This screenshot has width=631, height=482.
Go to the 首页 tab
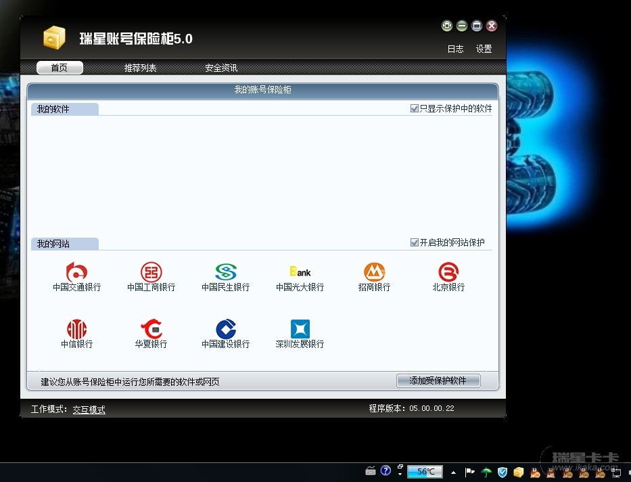tap(60, 68)
